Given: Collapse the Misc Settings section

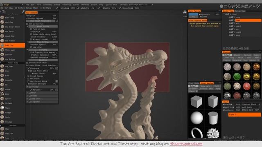Looking at the screenshot, I should [27, 42].
